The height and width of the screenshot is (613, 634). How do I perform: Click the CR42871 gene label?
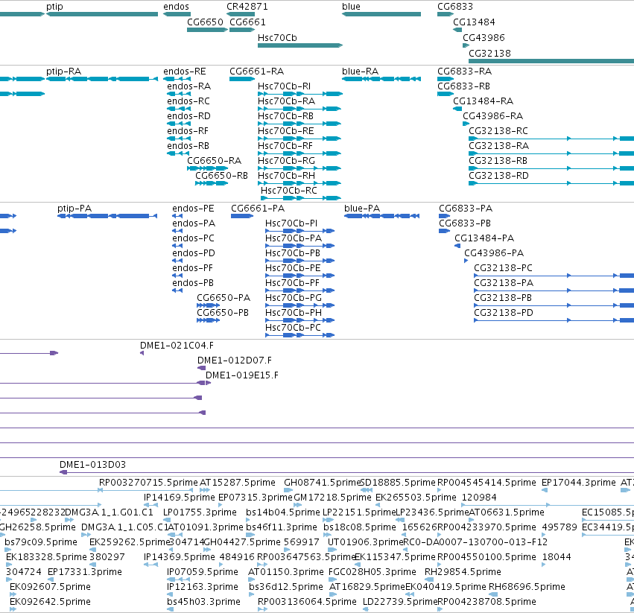pos(247,7)
